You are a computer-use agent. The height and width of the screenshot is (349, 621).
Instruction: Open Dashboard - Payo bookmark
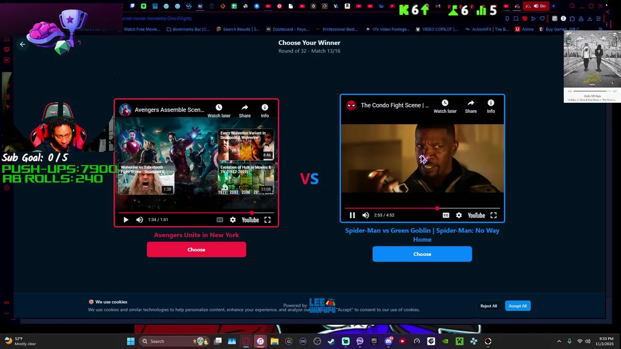coord(288,29)
